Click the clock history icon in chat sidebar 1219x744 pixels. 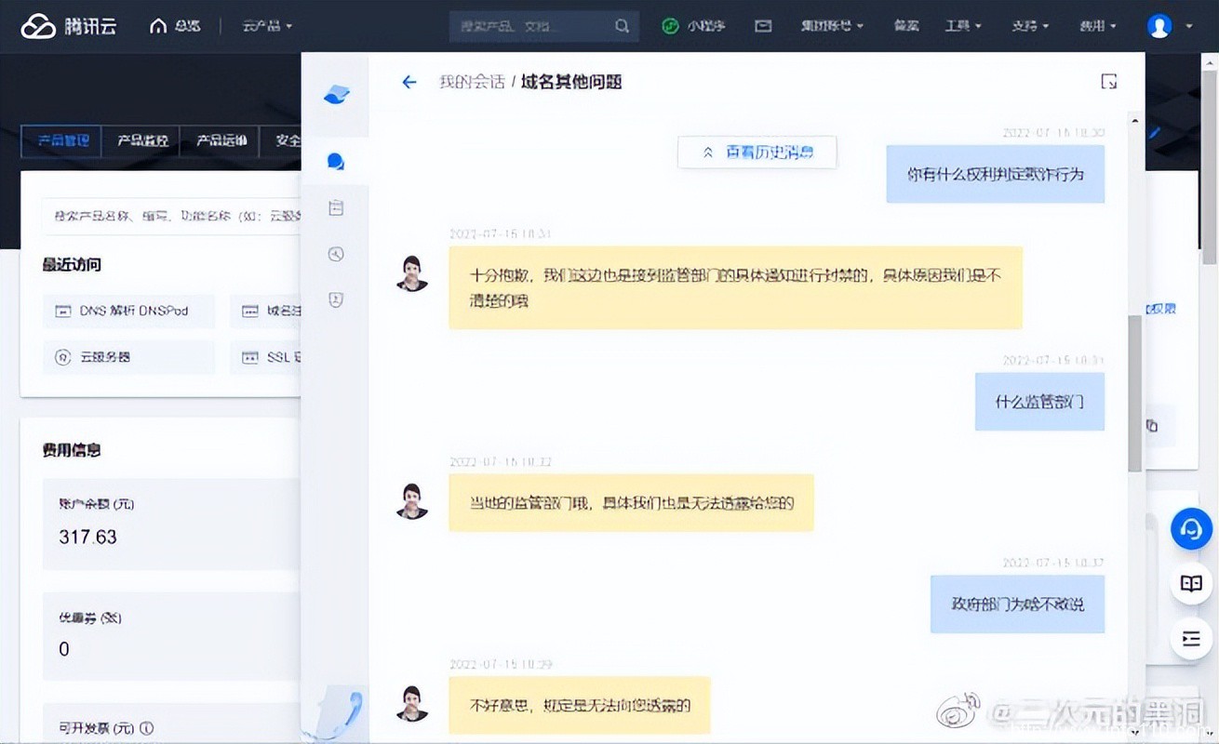point(335,253)
